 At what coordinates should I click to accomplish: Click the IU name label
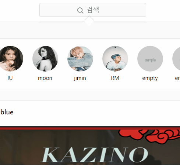pyautogui.click(x=10, y=78)
